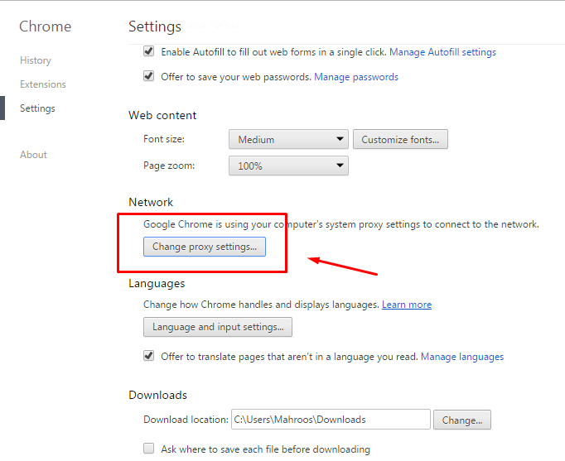Image resolution: width=565 pixels, height=461 pixels.
Task: Enable Ask where to save each file
Action: tap(148, 448)
